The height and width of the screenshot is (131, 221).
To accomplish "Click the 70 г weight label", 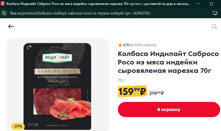I will coord(121,80).
